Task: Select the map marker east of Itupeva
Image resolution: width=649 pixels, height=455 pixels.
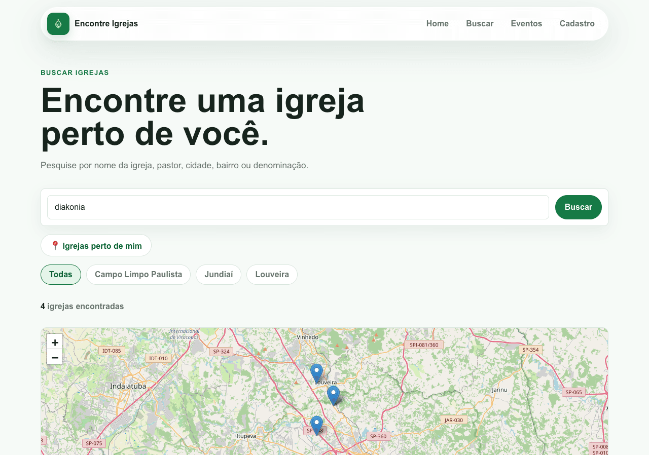Action: (316, 426)
